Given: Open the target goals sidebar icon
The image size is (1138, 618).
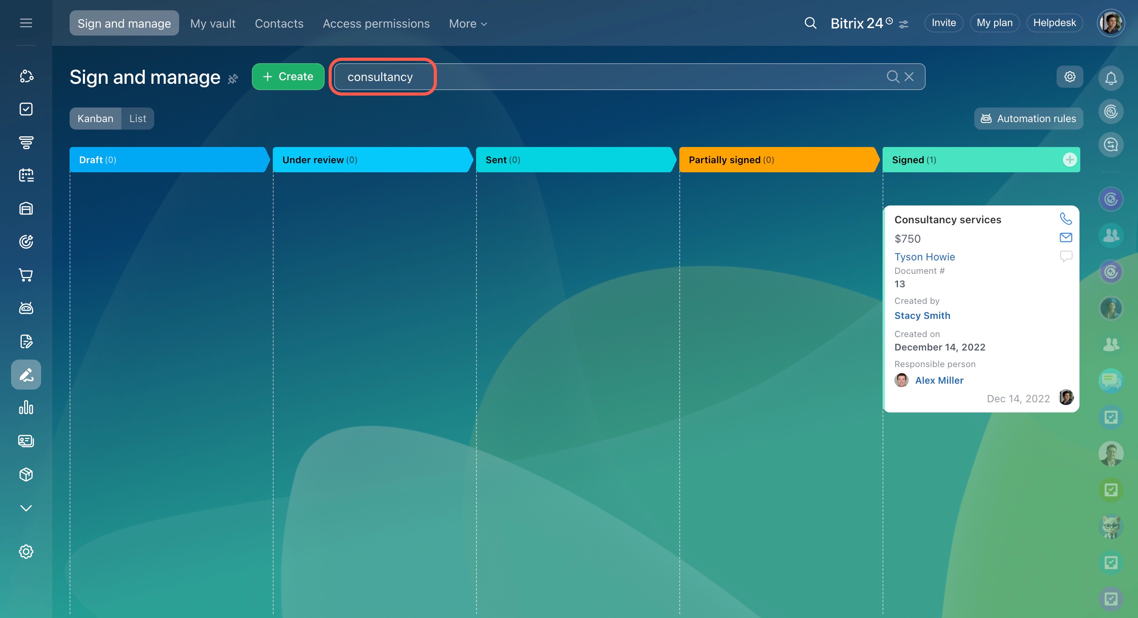Looking at the screenshot, I should 26,241.
